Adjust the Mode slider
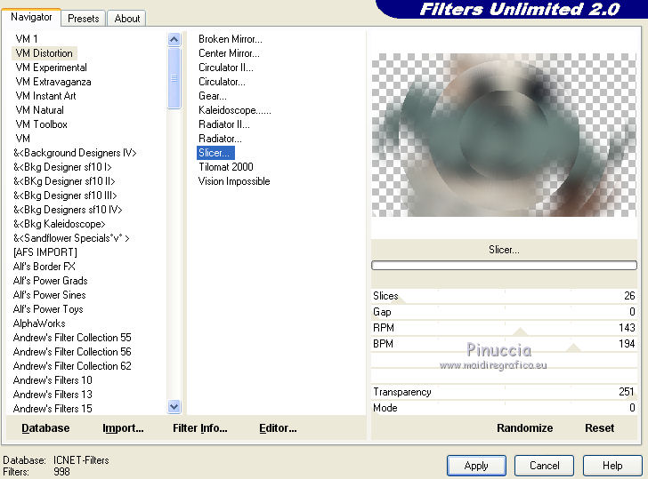The height and width of the screenshot is (479, 648). tap(504, 408)
